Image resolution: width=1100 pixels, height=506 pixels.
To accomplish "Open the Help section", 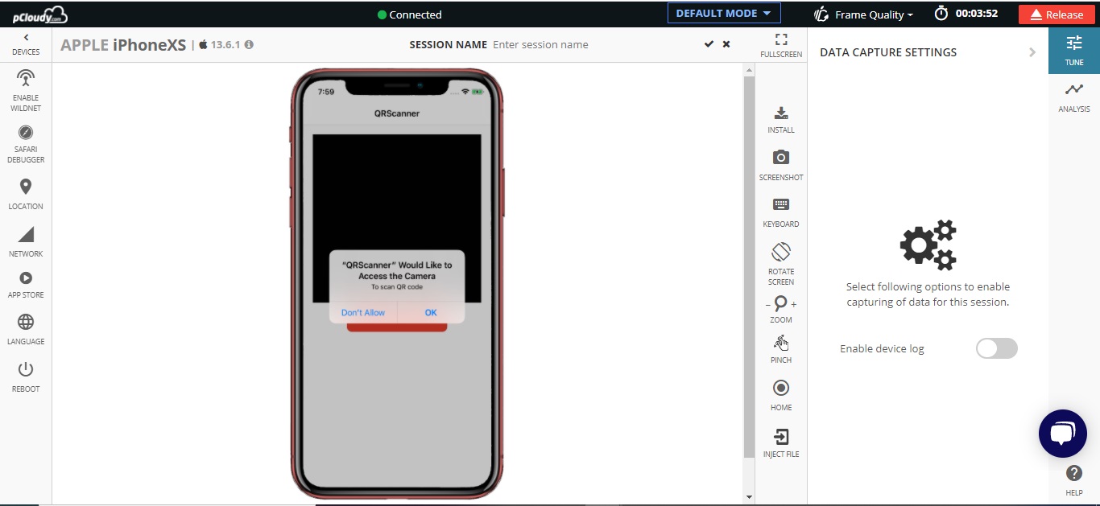I will tap(1074, 481).
